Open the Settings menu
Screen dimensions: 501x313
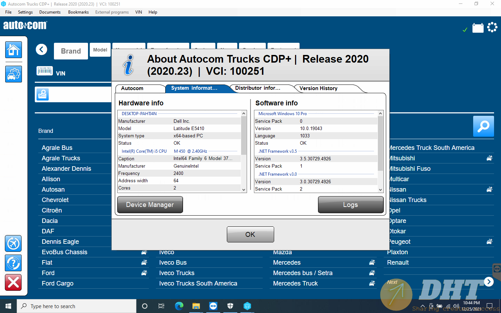(25, 12)
